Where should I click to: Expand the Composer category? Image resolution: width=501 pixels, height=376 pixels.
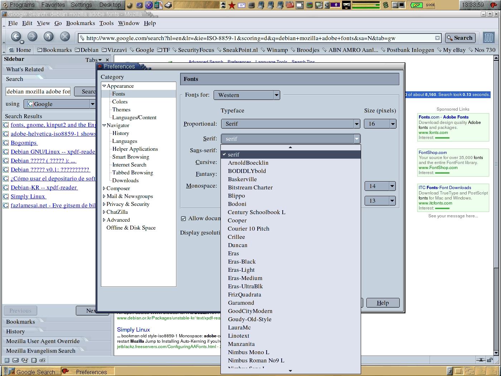coord(104,188)
